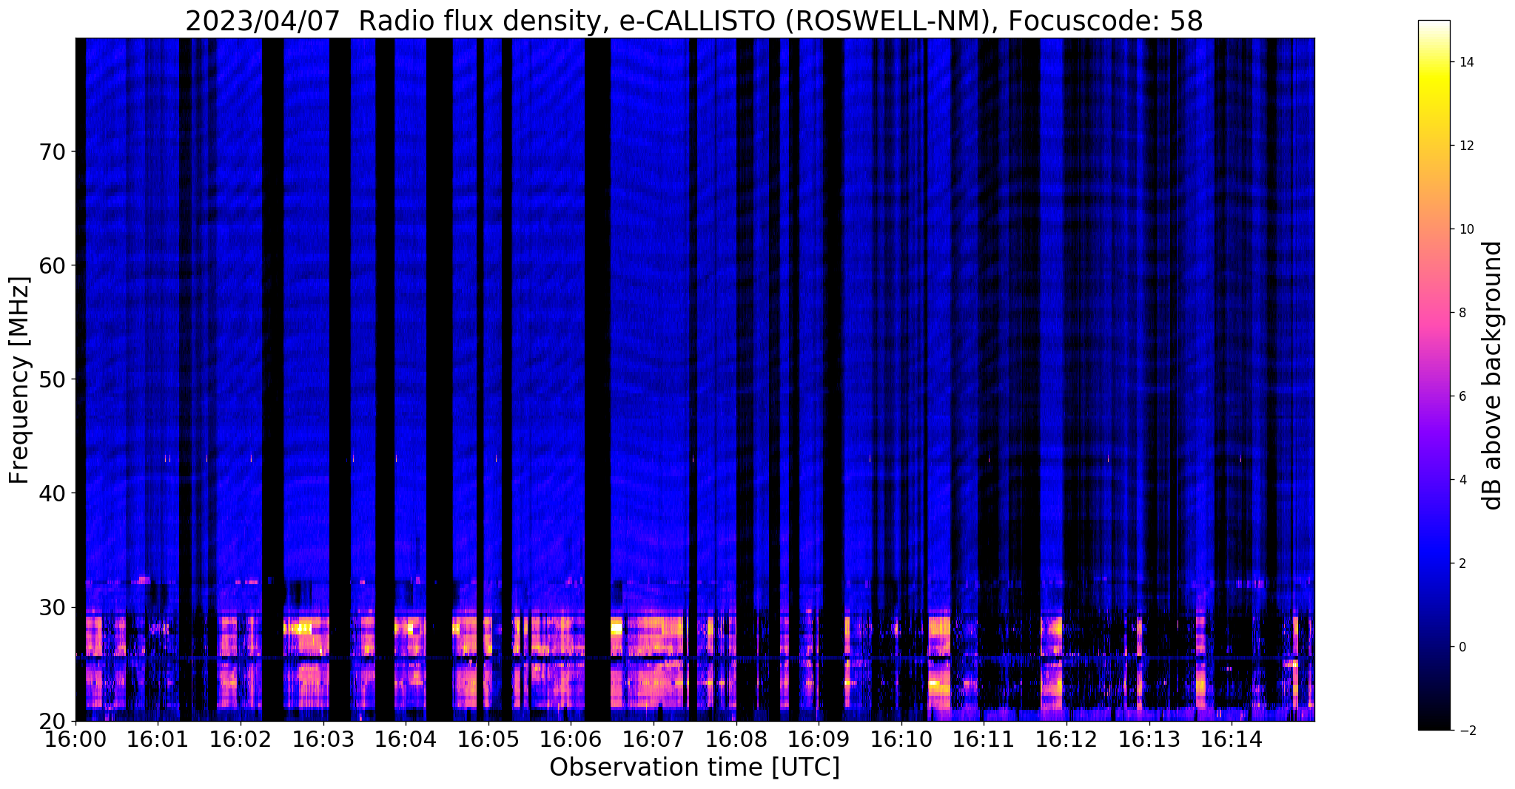1515x789 pixels.
Task: Click the 16:13 time tick label
Action: click(x=1149, y=739)
